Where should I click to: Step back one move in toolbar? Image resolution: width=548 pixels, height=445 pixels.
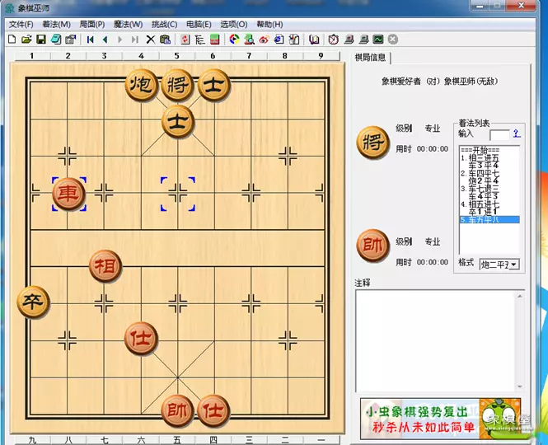[105, 39]
